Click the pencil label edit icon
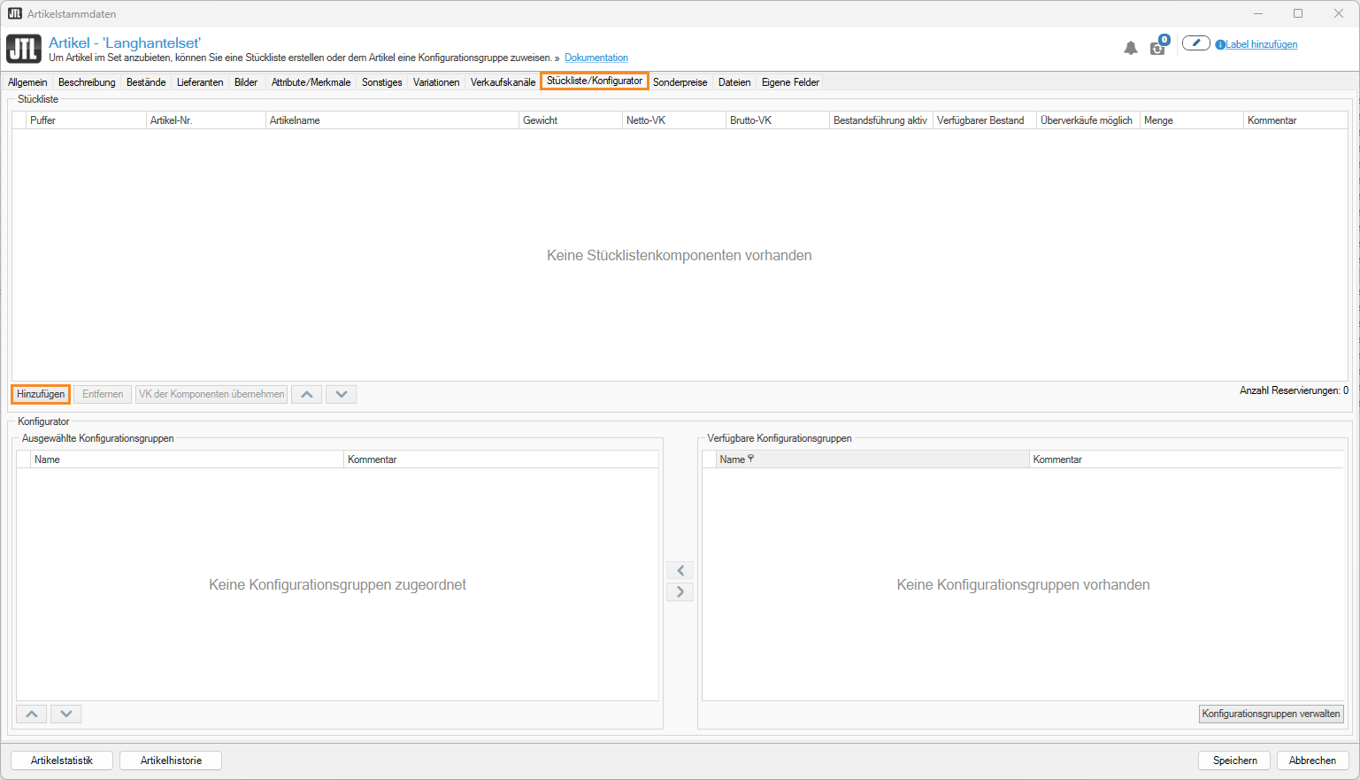 pyautogui.click(x=1195, y=43)
